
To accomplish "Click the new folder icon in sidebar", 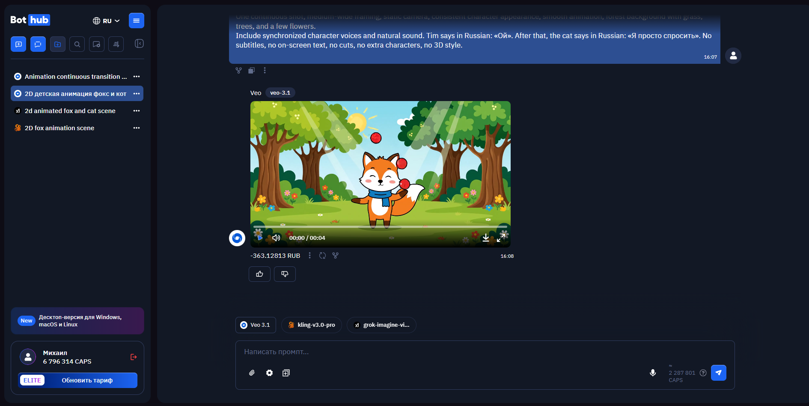I will click(58, 44).
